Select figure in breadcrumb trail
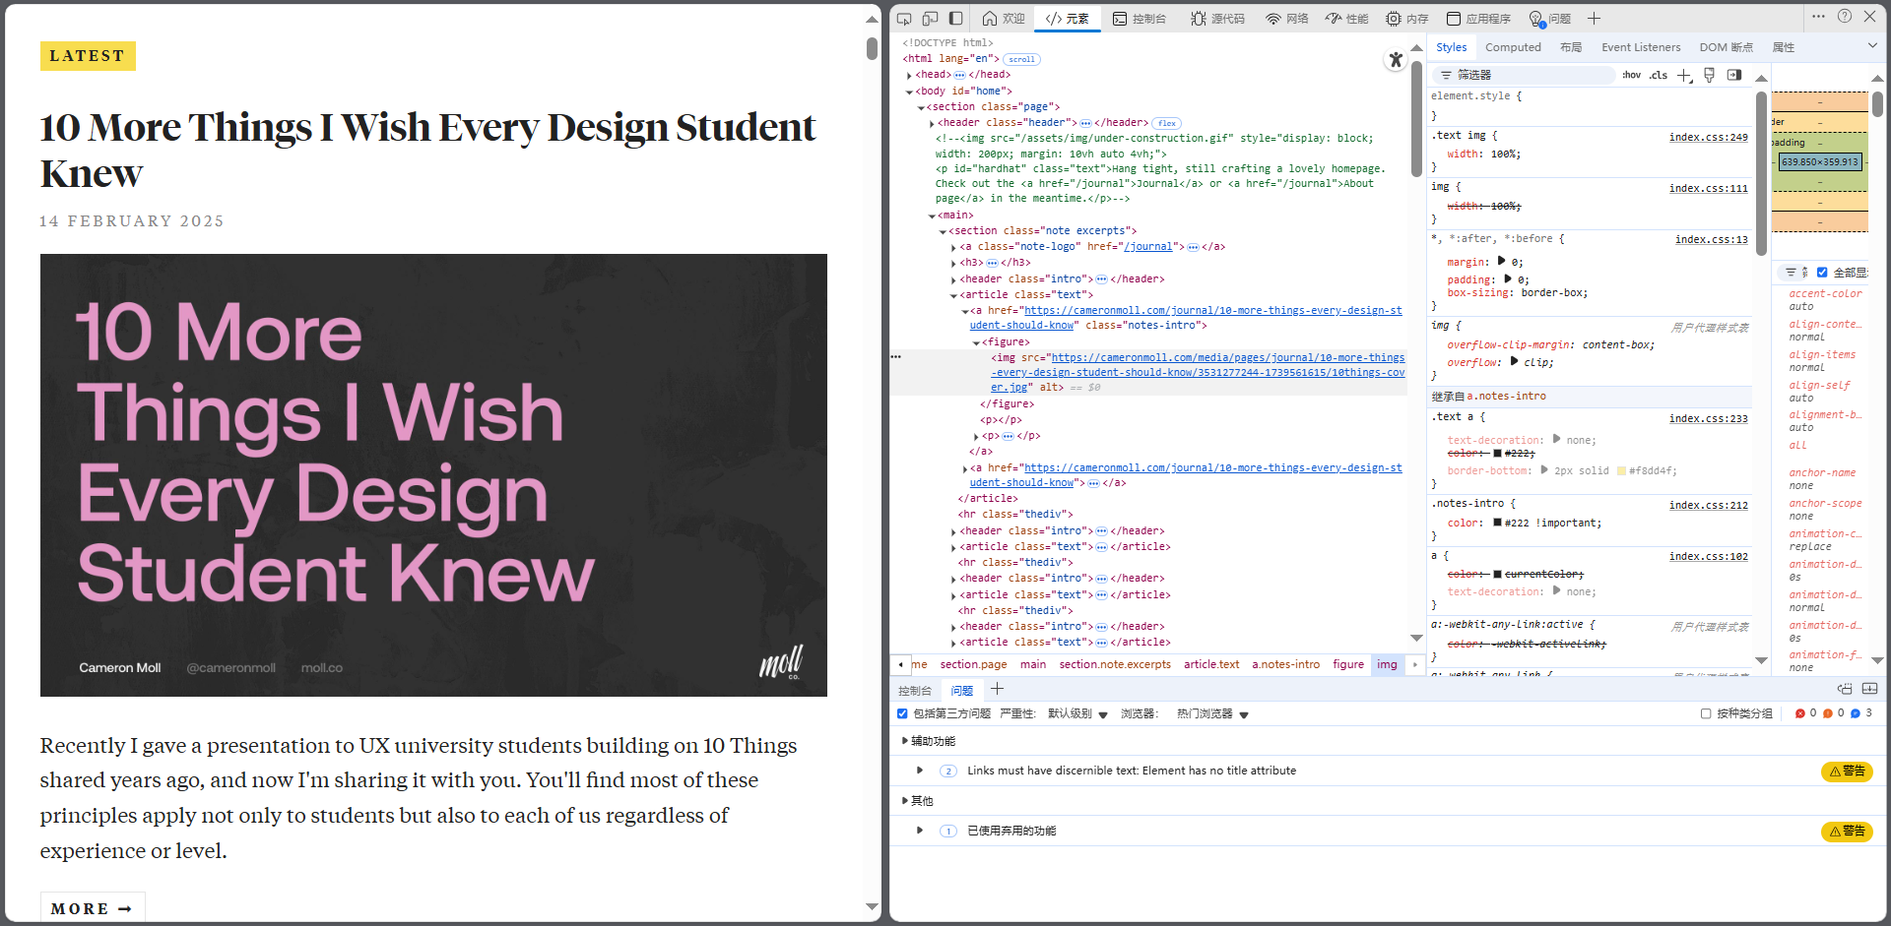This screenshot has width=1891, height=926. click(x=1348, y=664)
